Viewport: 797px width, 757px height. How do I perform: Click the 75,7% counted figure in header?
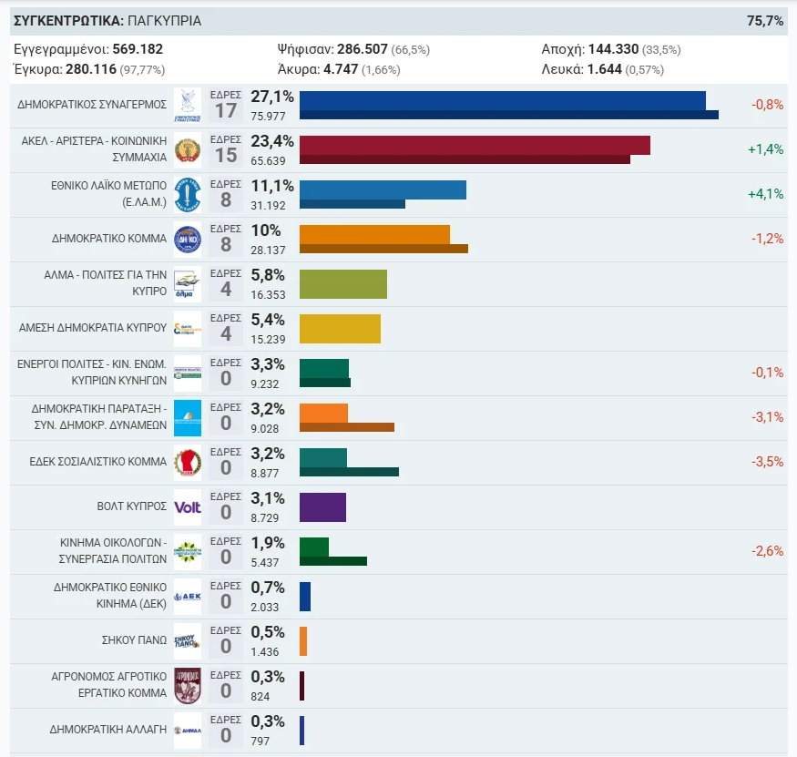click(x=765, y=21)
